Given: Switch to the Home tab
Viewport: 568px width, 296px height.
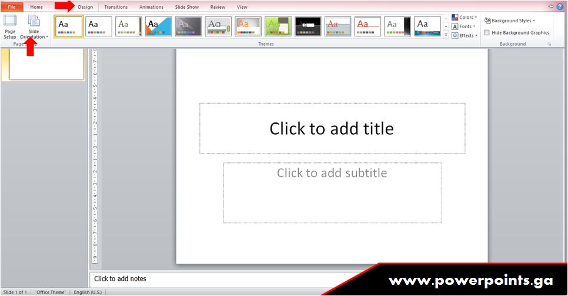Looking at the screenshot, I should (36, 7).
